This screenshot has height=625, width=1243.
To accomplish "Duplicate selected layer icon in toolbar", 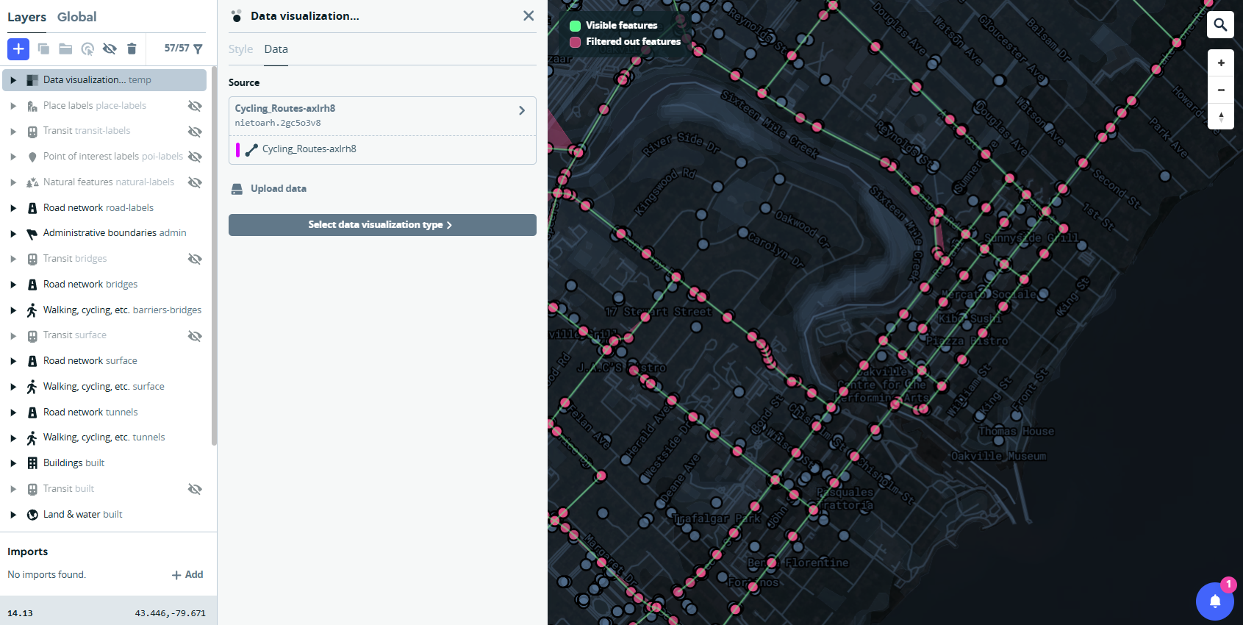I will click(43, 49).
